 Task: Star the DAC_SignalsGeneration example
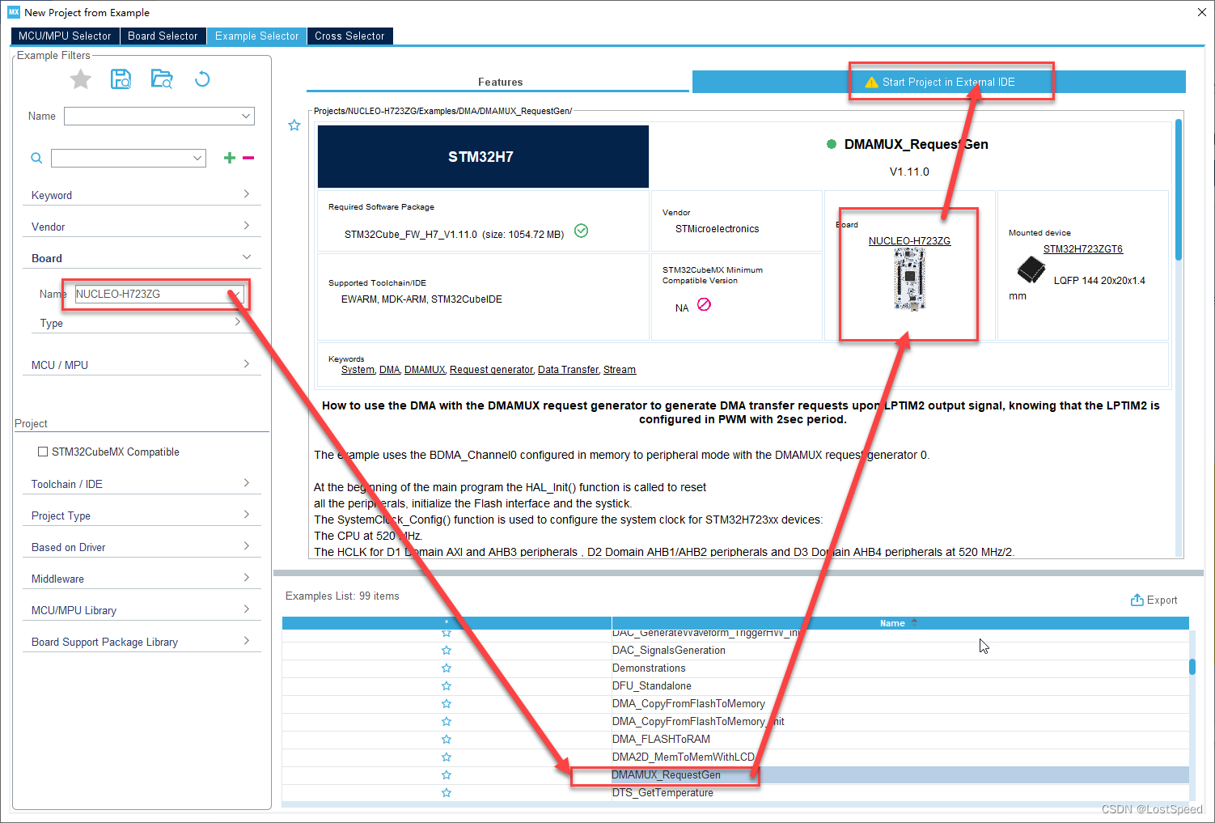tap(447, 650)
